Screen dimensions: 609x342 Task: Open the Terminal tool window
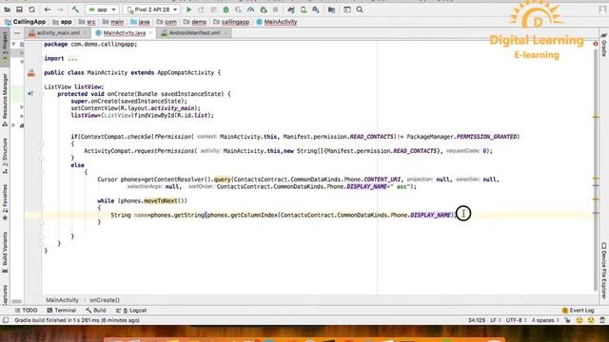click(x=61, y=311)
